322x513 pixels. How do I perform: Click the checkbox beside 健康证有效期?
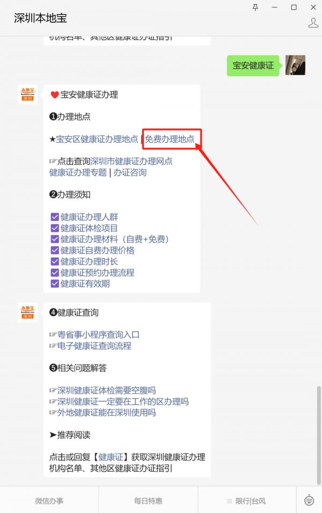tap(55, 284)
